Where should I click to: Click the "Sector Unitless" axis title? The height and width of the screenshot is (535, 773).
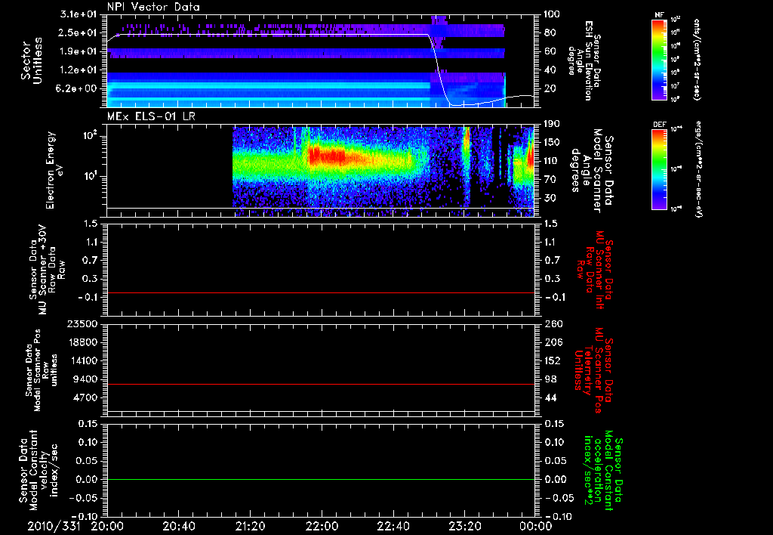(x=32, y=60)
